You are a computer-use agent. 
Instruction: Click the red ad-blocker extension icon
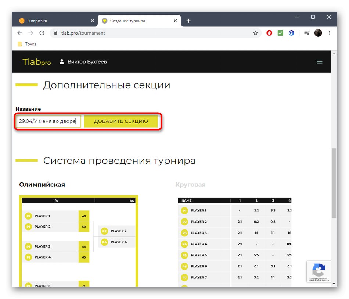click(269, 33)
